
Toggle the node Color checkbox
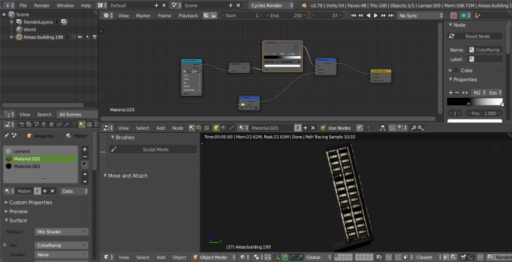[x=456, y=70]
